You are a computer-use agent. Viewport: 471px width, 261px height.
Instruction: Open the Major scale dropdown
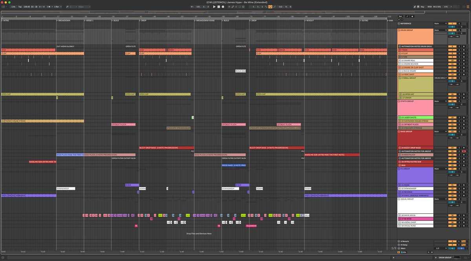[84, 7]
